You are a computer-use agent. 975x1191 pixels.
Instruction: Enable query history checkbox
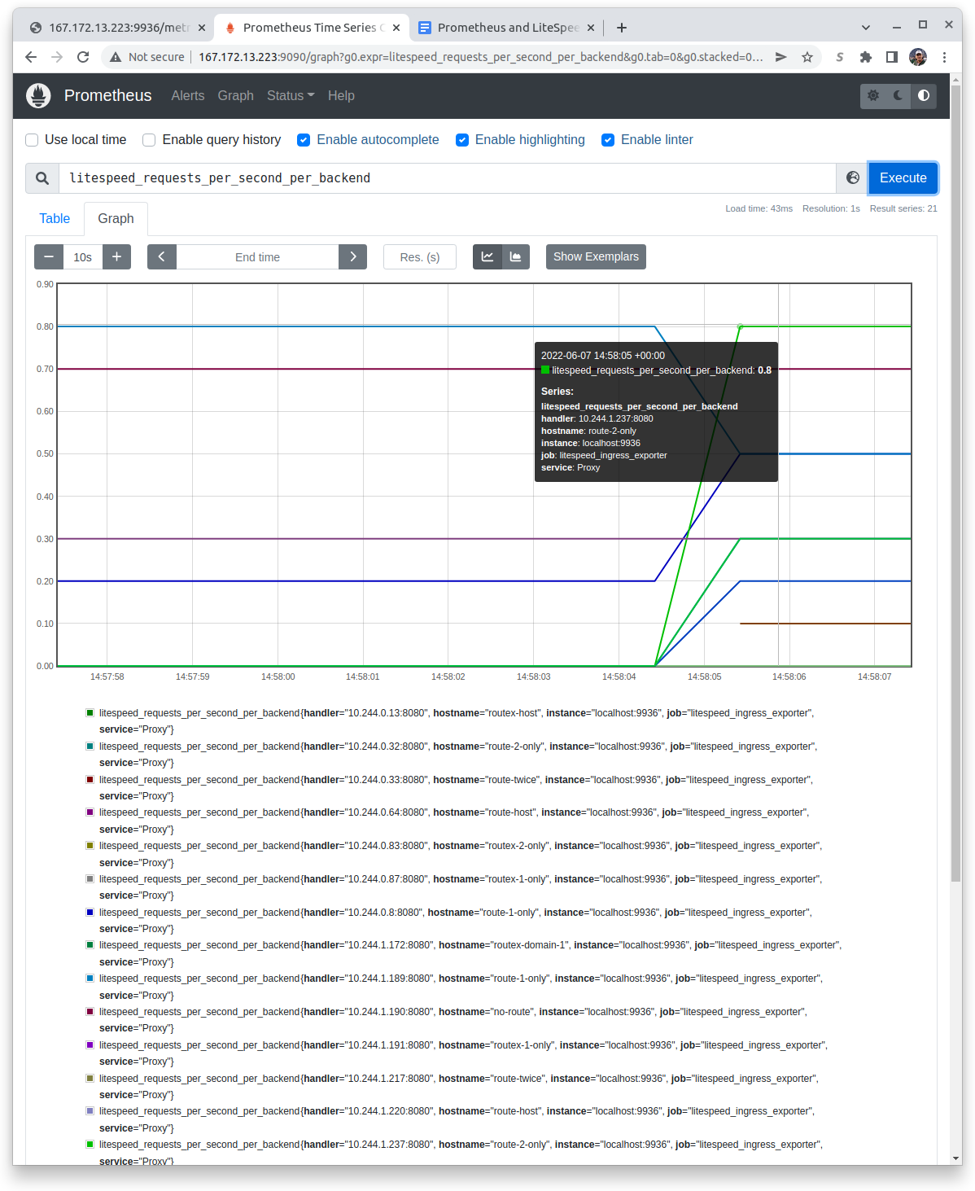[x=149, y=140]
